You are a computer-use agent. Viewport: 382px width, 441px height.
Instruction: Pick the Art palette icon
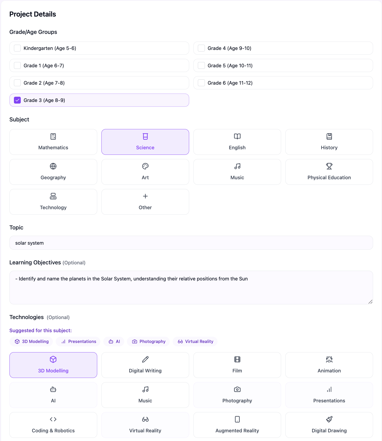tap(145, 166)
